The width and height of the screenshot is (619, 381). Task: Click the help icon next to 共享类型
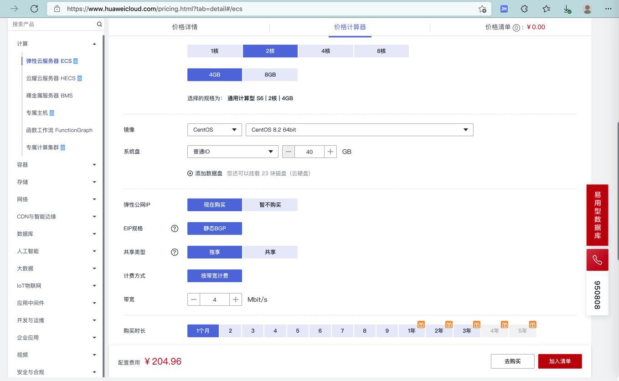[x=175, y=252]
